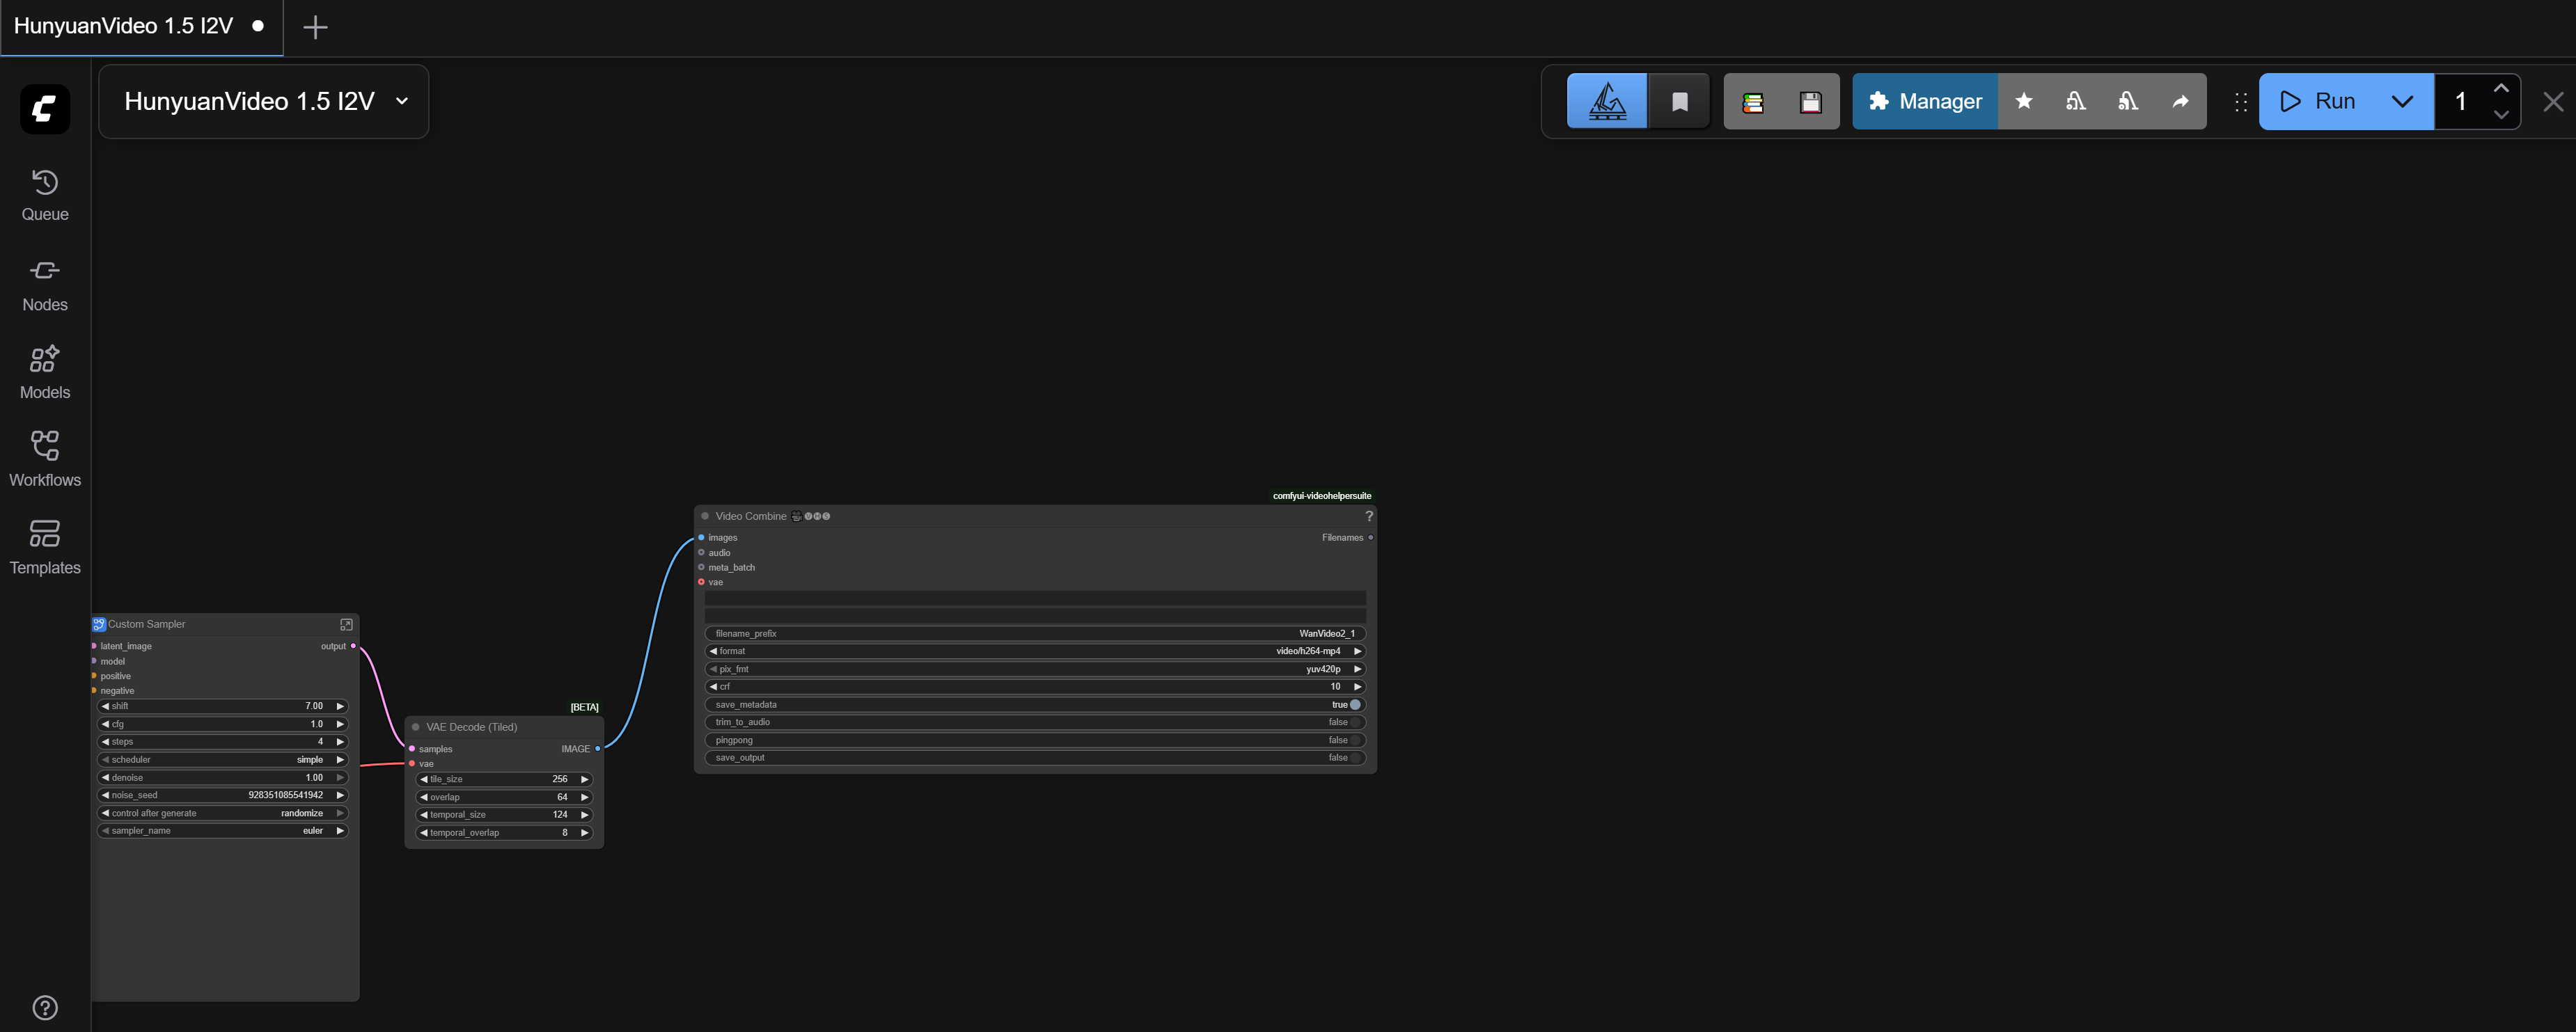2576x1032 pixels.
Task: Open the Models library panel
Action: click(x=45, y=372)
